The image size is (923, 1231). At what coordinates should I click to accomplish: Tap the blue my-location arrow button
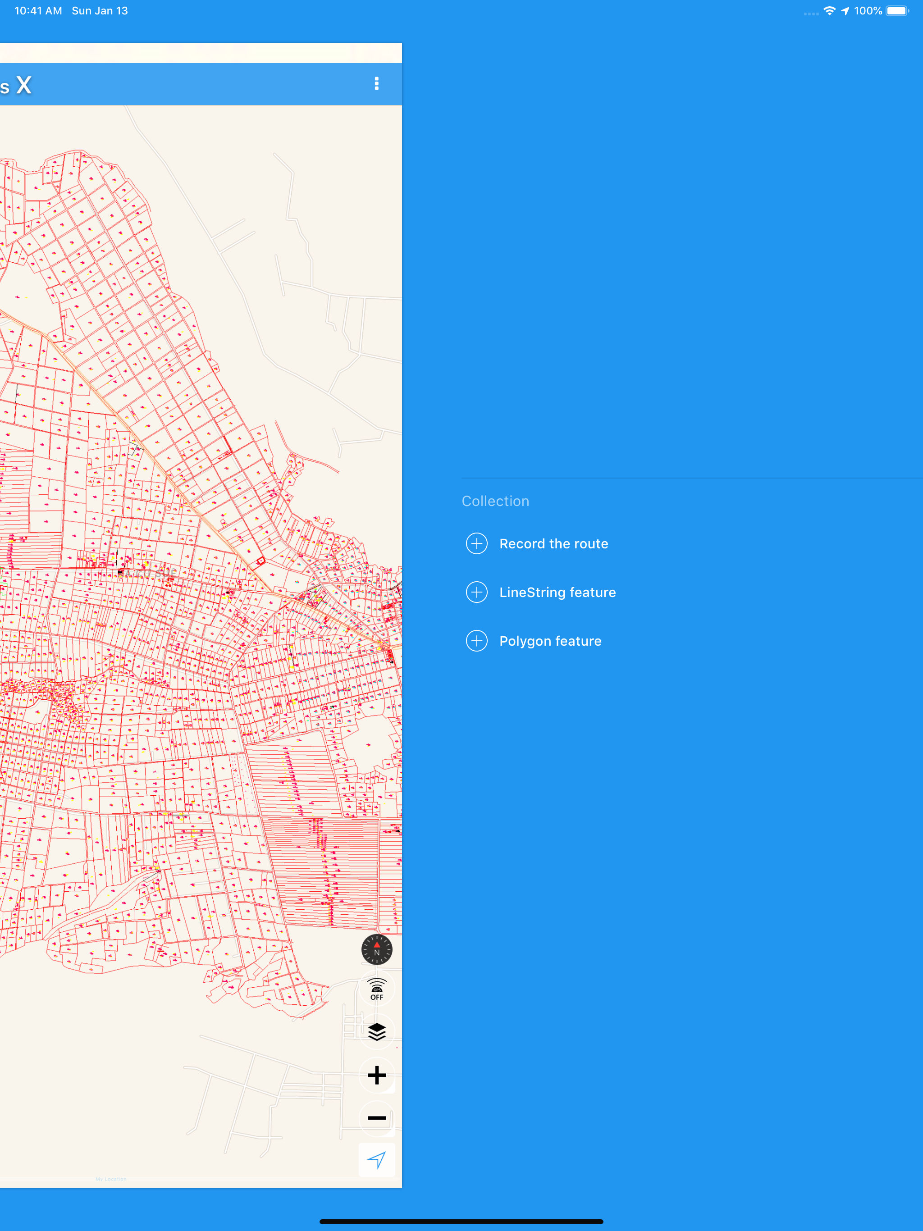[x=377, y=1160]
